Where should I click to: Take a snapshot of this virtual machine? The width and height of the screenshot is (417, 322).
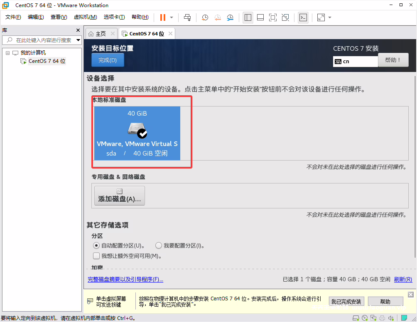point(205,17)
